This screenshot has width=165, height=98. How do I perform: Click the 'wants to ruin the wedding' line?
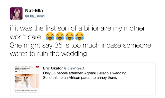(48, 54)
